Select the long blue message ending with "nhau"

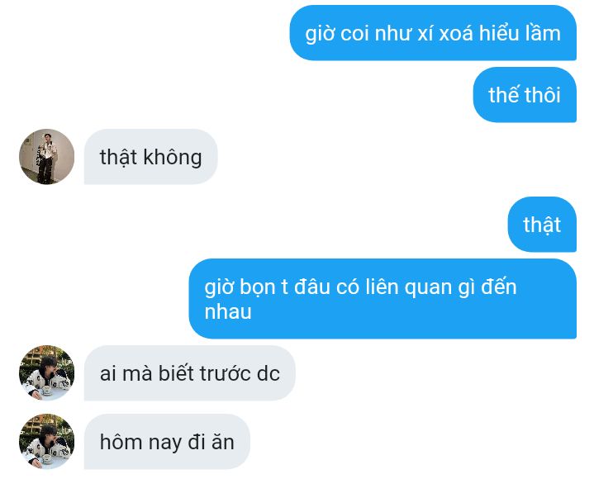pos(383,299)
